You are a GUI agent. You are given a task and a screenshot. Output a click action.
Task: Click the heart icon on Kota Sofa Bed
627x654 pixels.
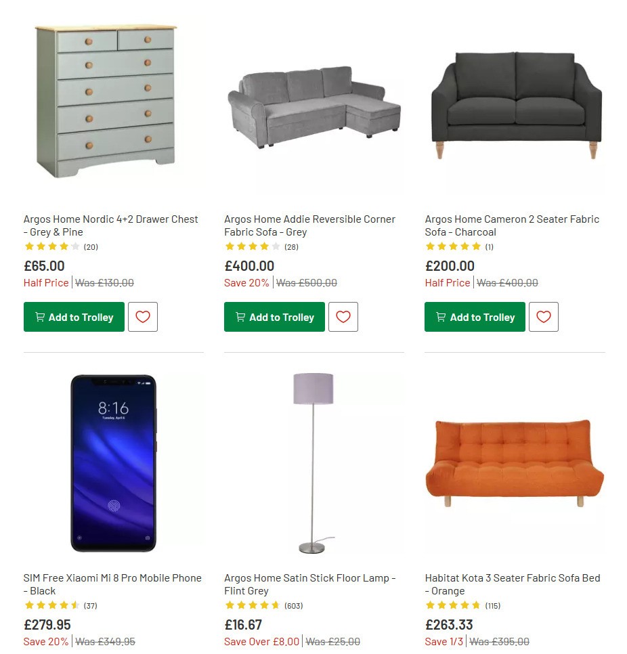click(544, 652)
